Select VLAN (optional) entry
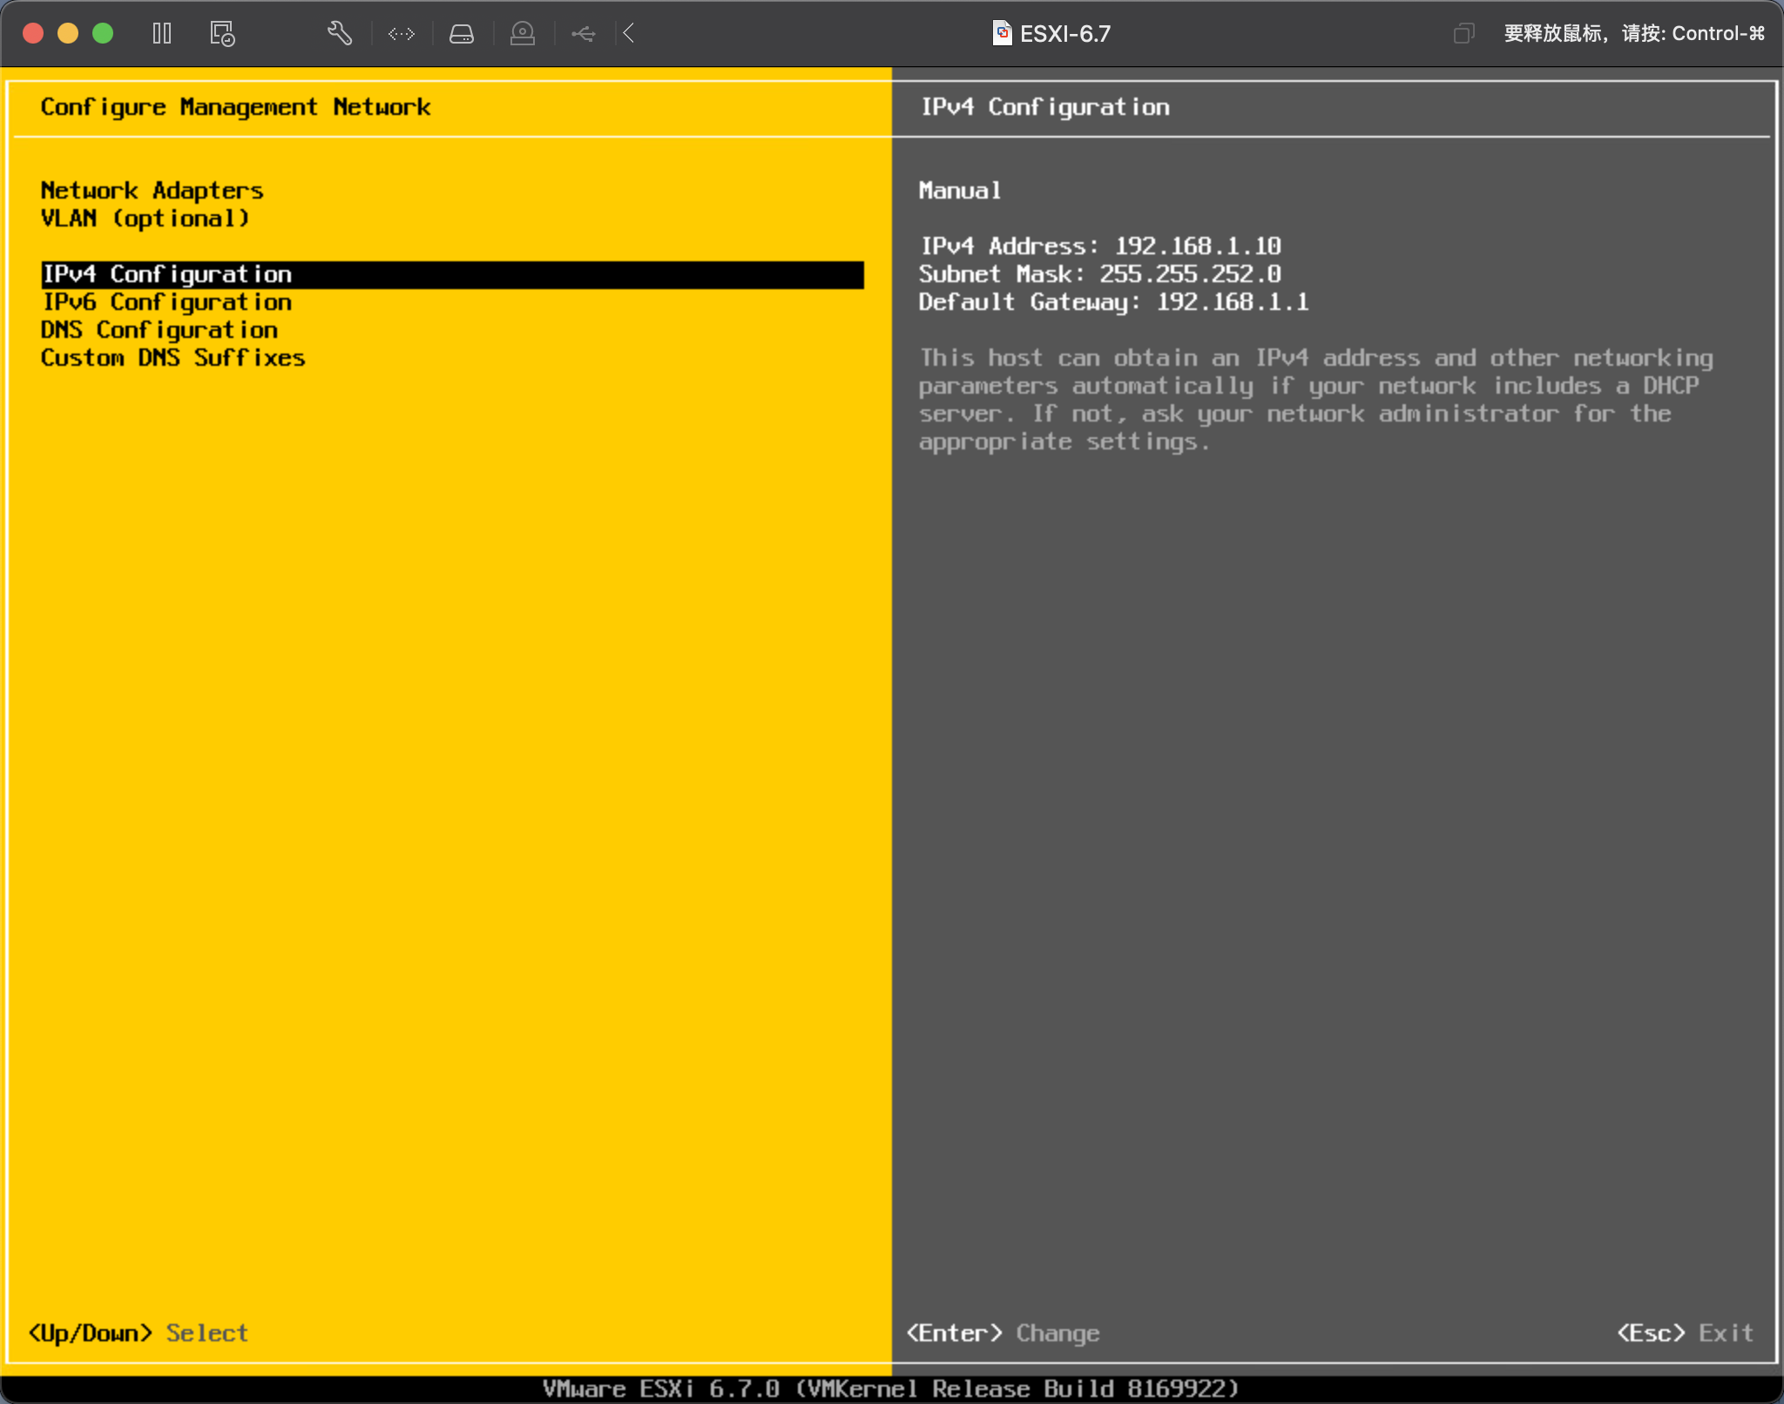The image size is (1784, 1404). pyautogui.click(x=145, y=218)
